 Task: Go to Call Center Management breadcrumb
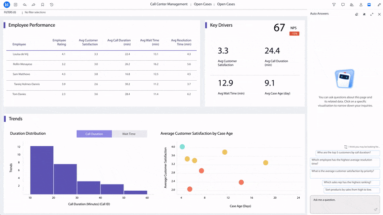pos(169,4)
